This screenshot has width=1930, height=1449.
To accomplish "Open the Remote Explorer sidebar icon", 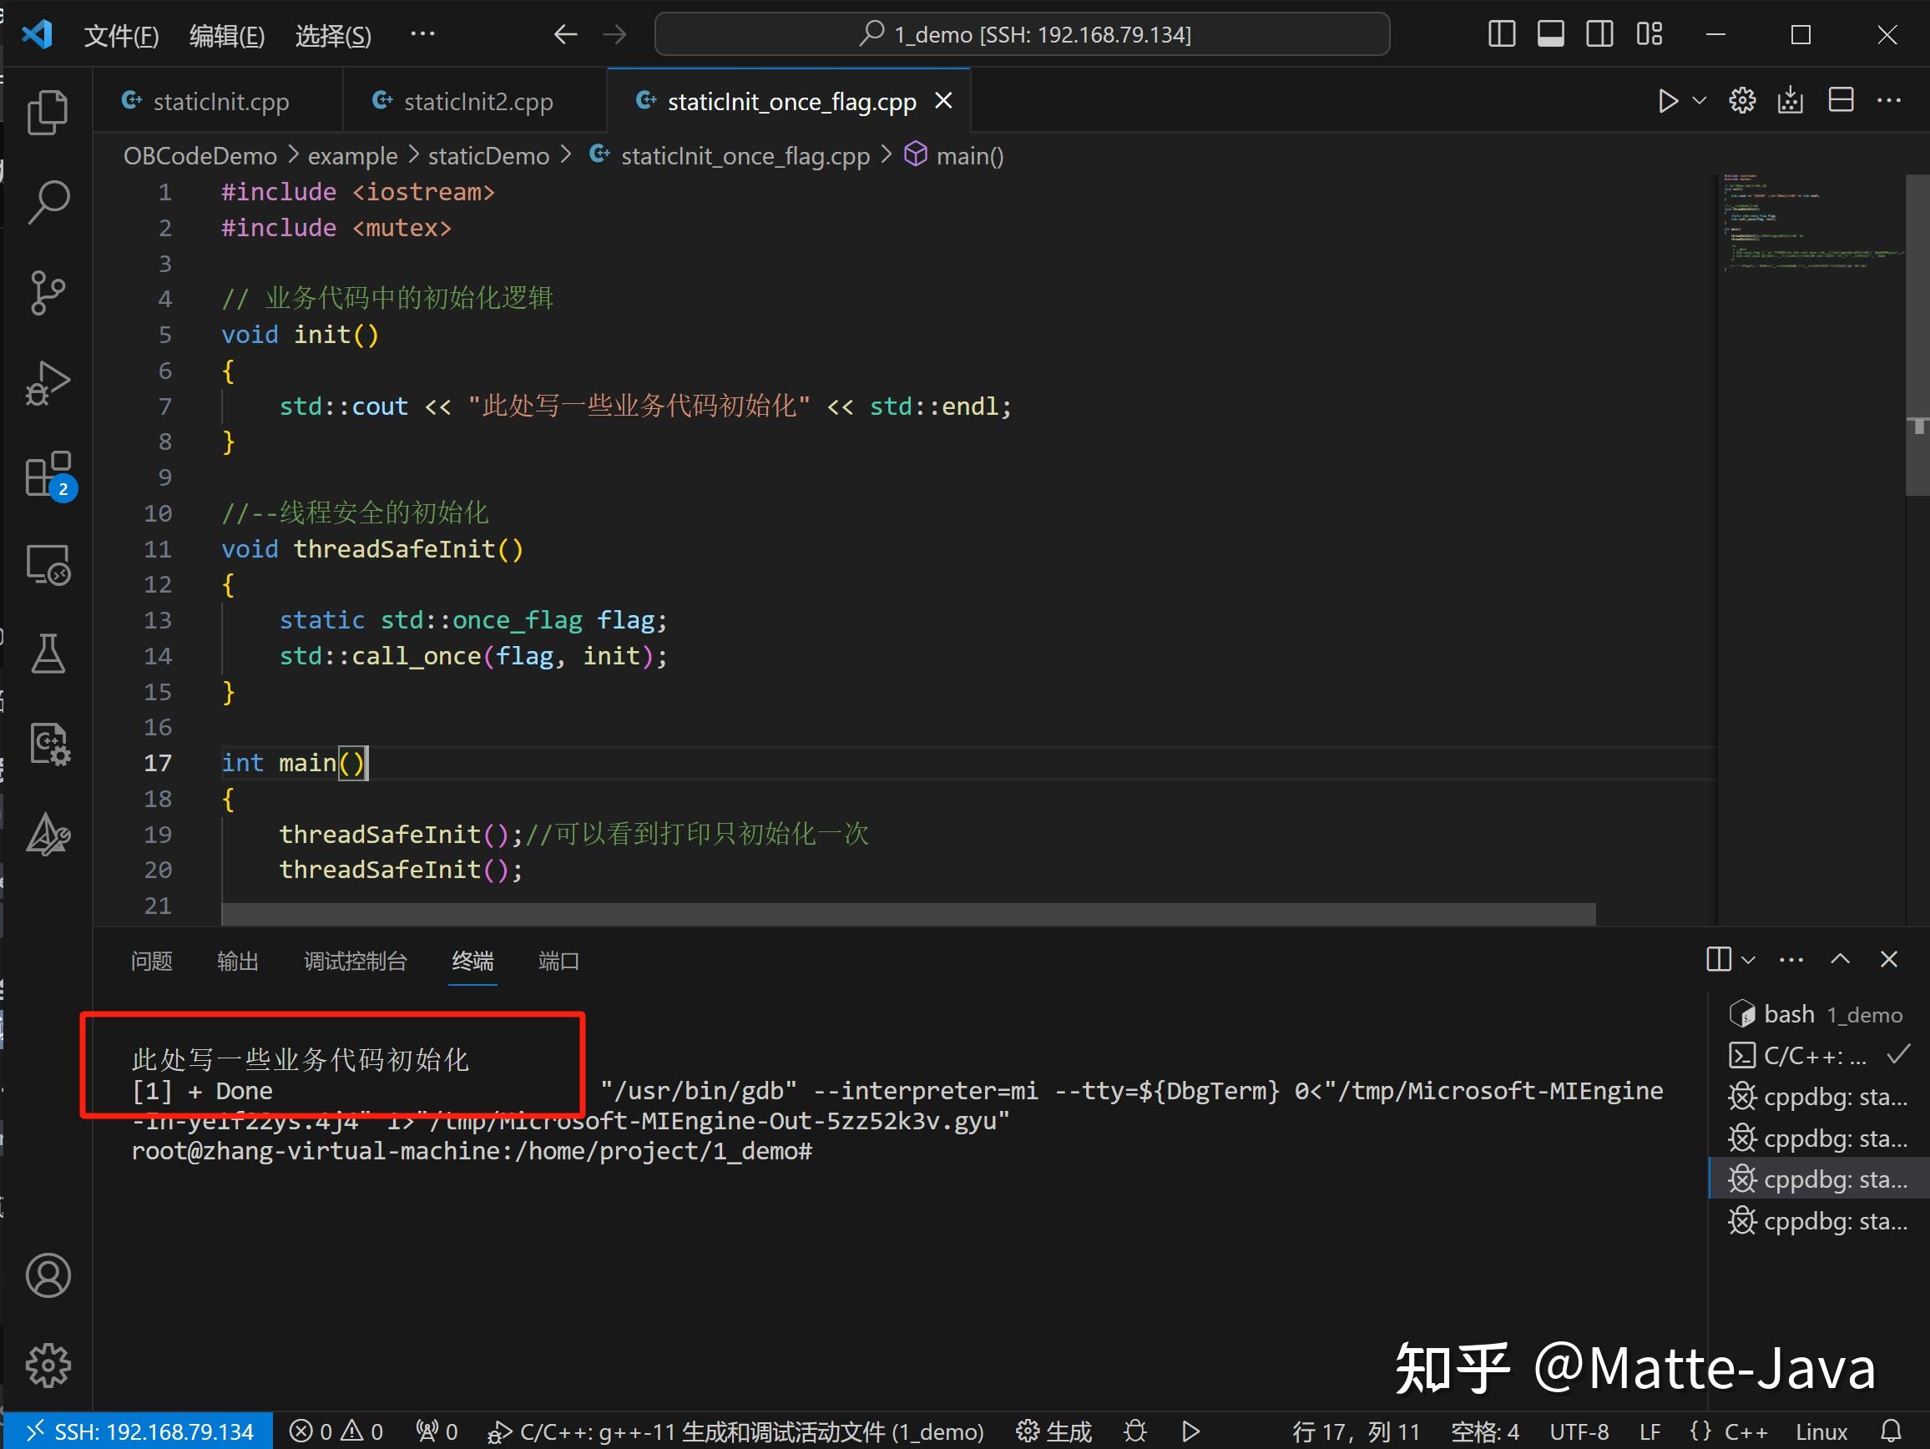I will pos(48,564).
